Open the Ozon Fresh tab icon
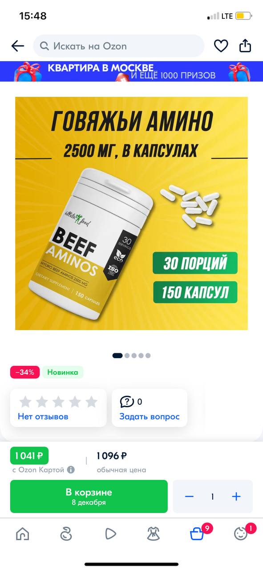Image resolution: width=263 pixels, height=571 pixels. tap(66, 534)
